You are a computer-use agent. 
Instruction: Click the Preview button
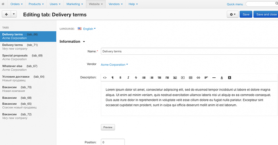point(108,127)
